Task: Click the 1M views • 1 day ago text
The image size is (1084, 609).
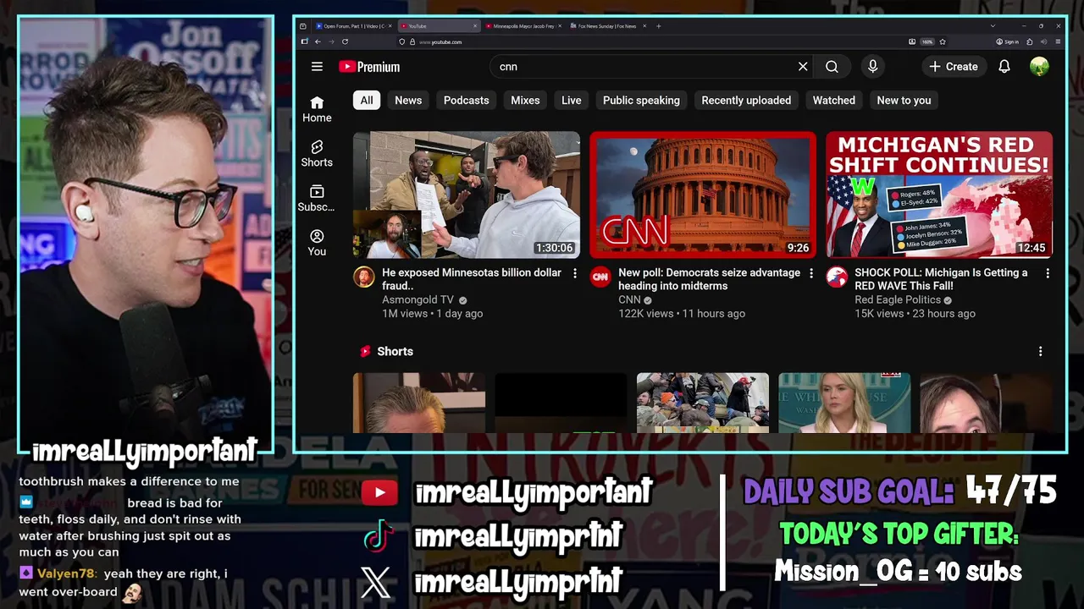Action: click(x=432, y=313)
